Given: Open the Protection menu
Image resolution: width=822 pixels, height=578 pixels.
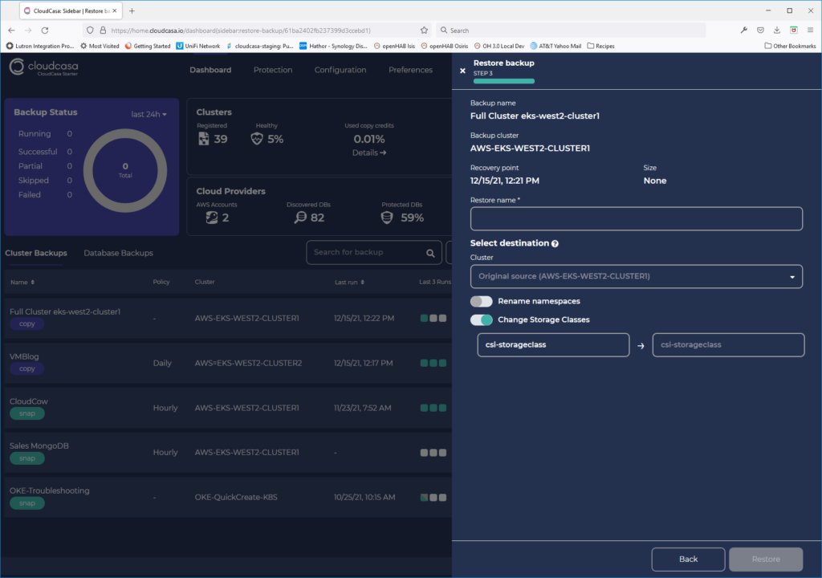Looking at the screenshot, I should (273, 70).
